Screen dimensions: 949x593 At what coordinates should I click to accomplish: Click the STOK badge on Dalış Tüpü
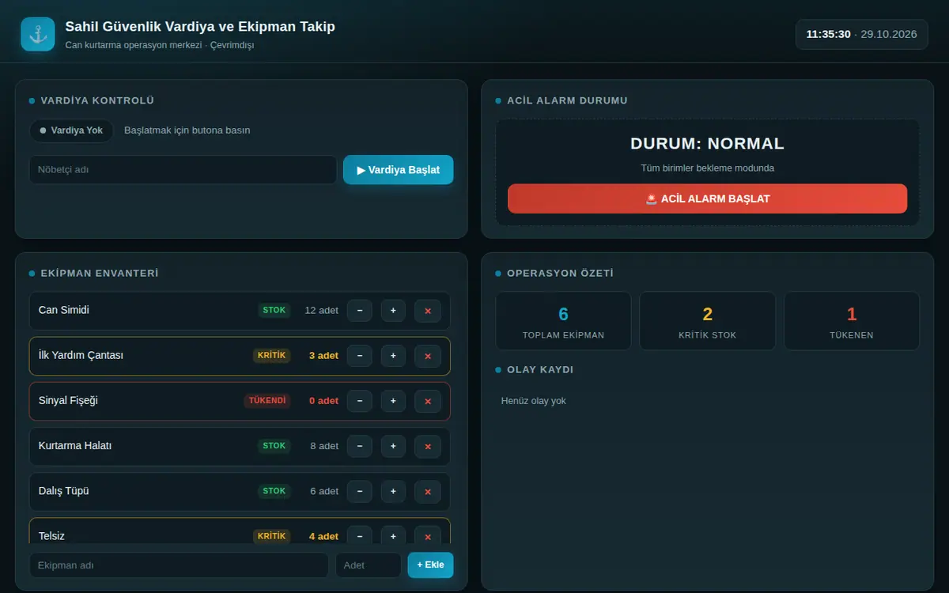coord(274,491)
